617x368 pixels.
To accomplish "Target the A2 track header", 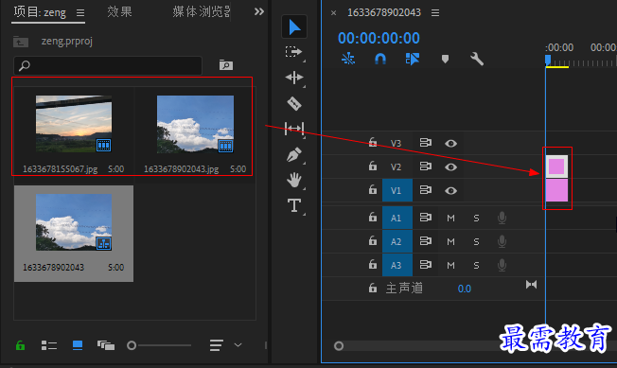I will [397, 241].
